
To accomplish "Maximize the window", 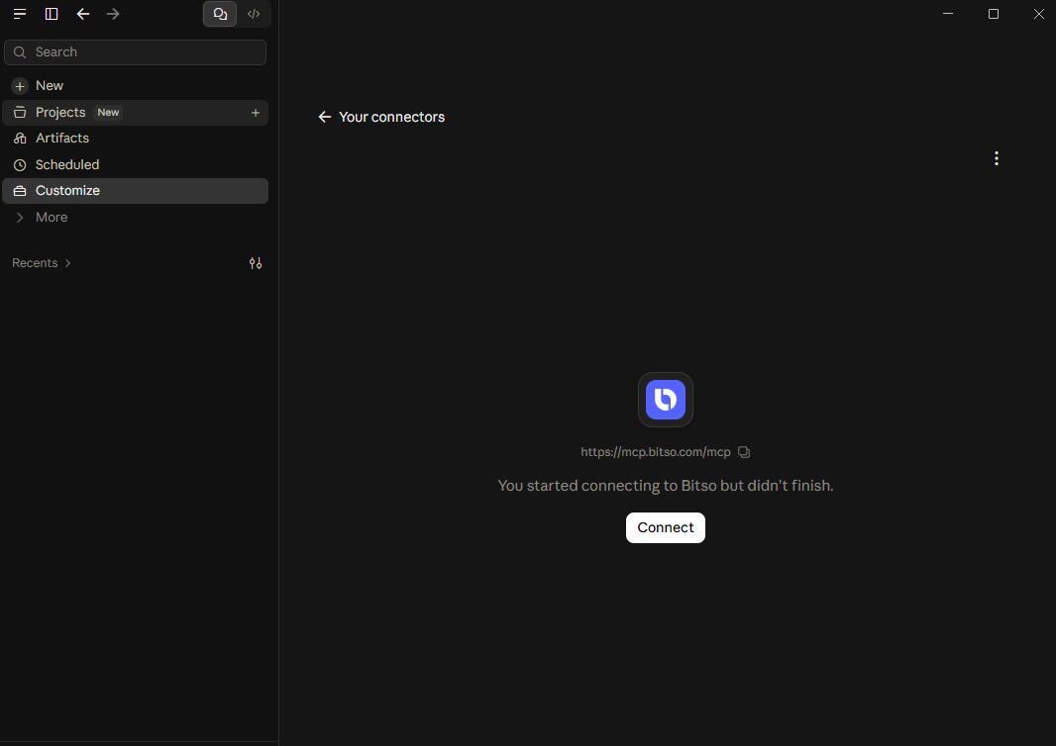I will pos(994,14).
